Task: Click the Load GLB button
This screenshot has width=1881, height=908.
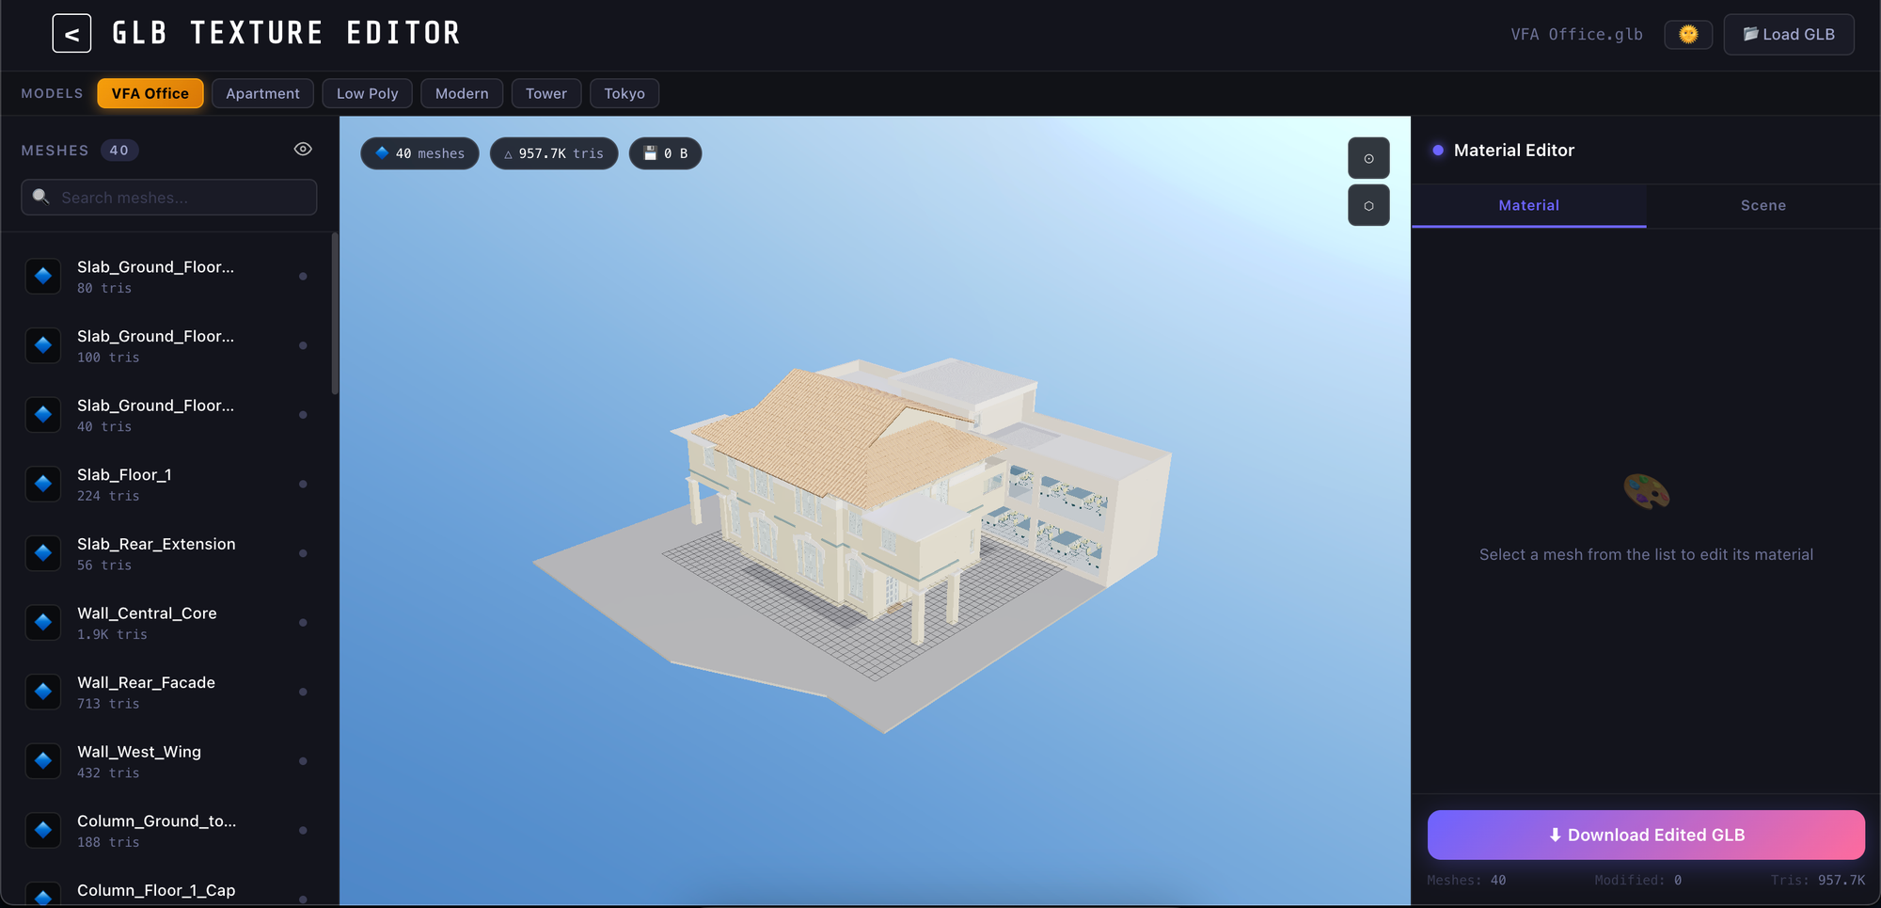Action: pyautogui.click(x=1788, y=35)
